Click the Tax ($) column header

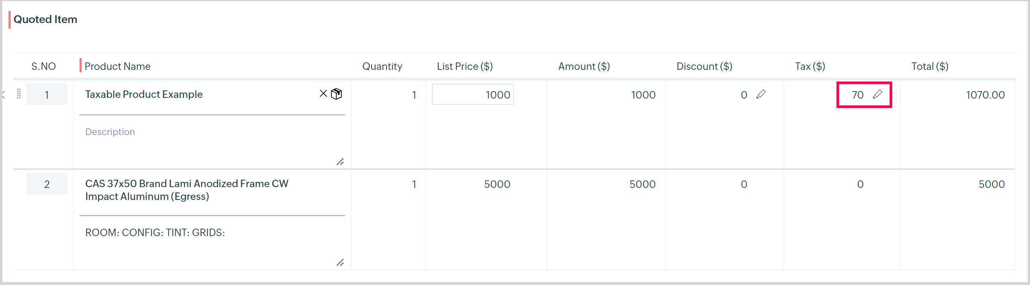pos(810,66)
